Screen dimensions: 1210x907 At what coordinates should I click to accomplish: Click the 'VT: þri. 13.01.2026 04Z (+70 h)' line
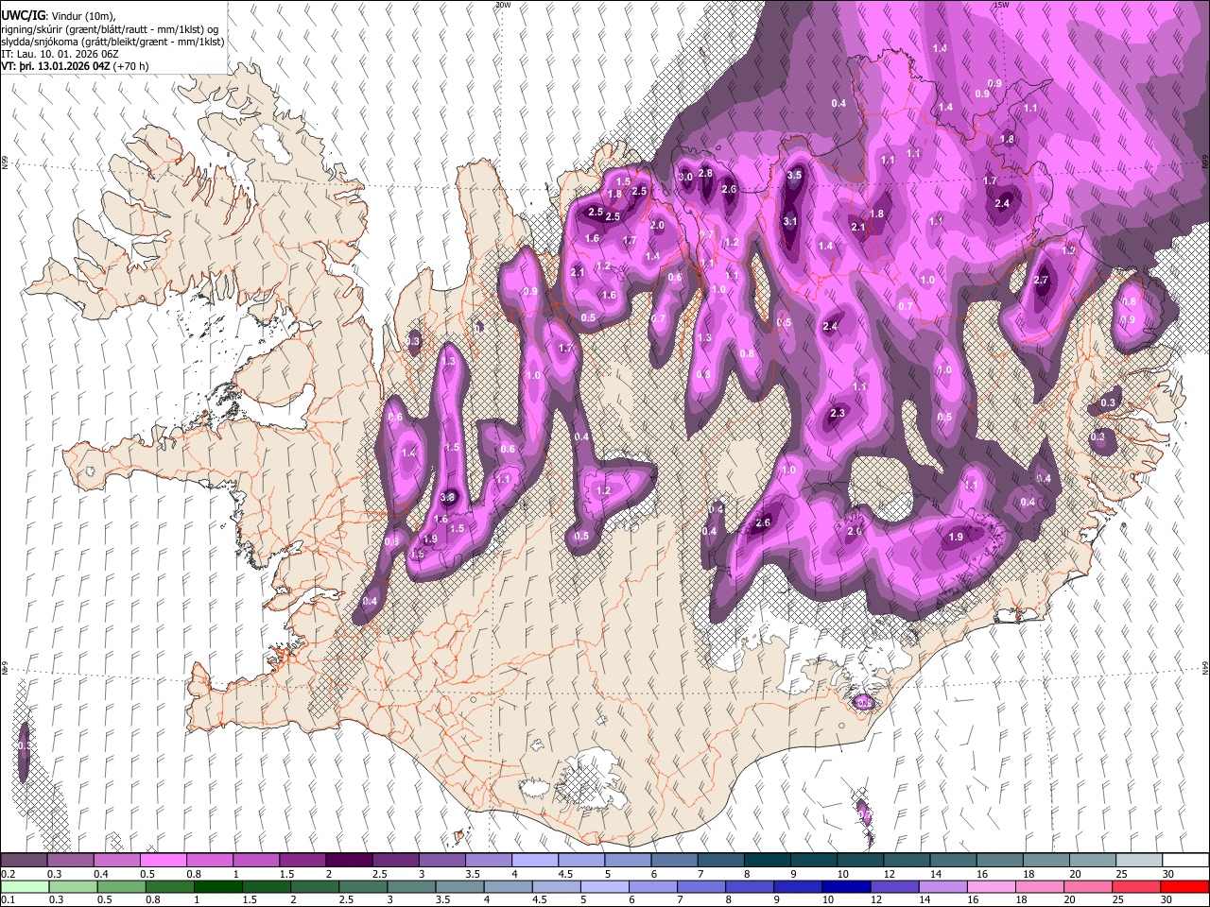[76, 67]
